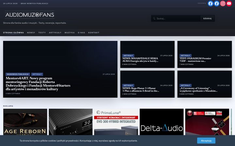Click Artykuły tag on the Paradigm card
235x146 pixels.
(x=185, y=55)
